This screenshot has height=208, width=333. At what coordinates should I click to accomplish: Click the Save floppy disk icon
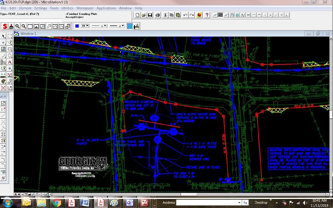pos(150,15)
